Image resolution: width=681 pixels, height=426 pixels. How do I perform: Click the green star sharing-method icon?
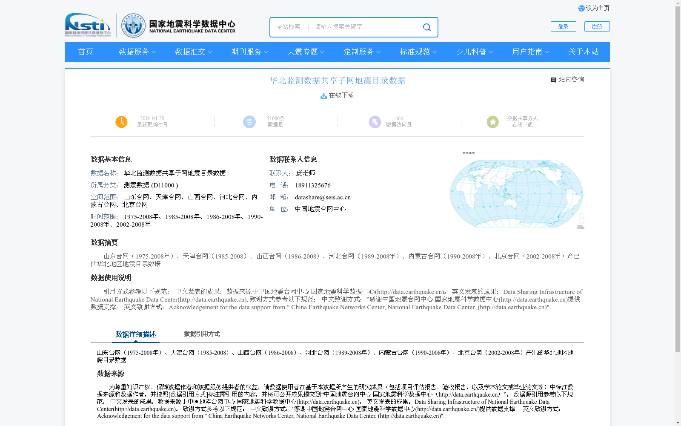pos(492,122)
